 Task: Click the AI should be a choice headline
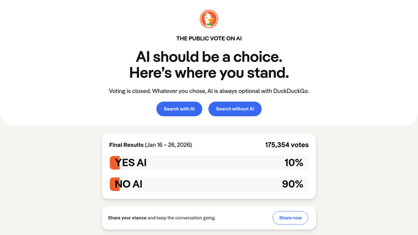pyautogui.click(x=209, y=57)
